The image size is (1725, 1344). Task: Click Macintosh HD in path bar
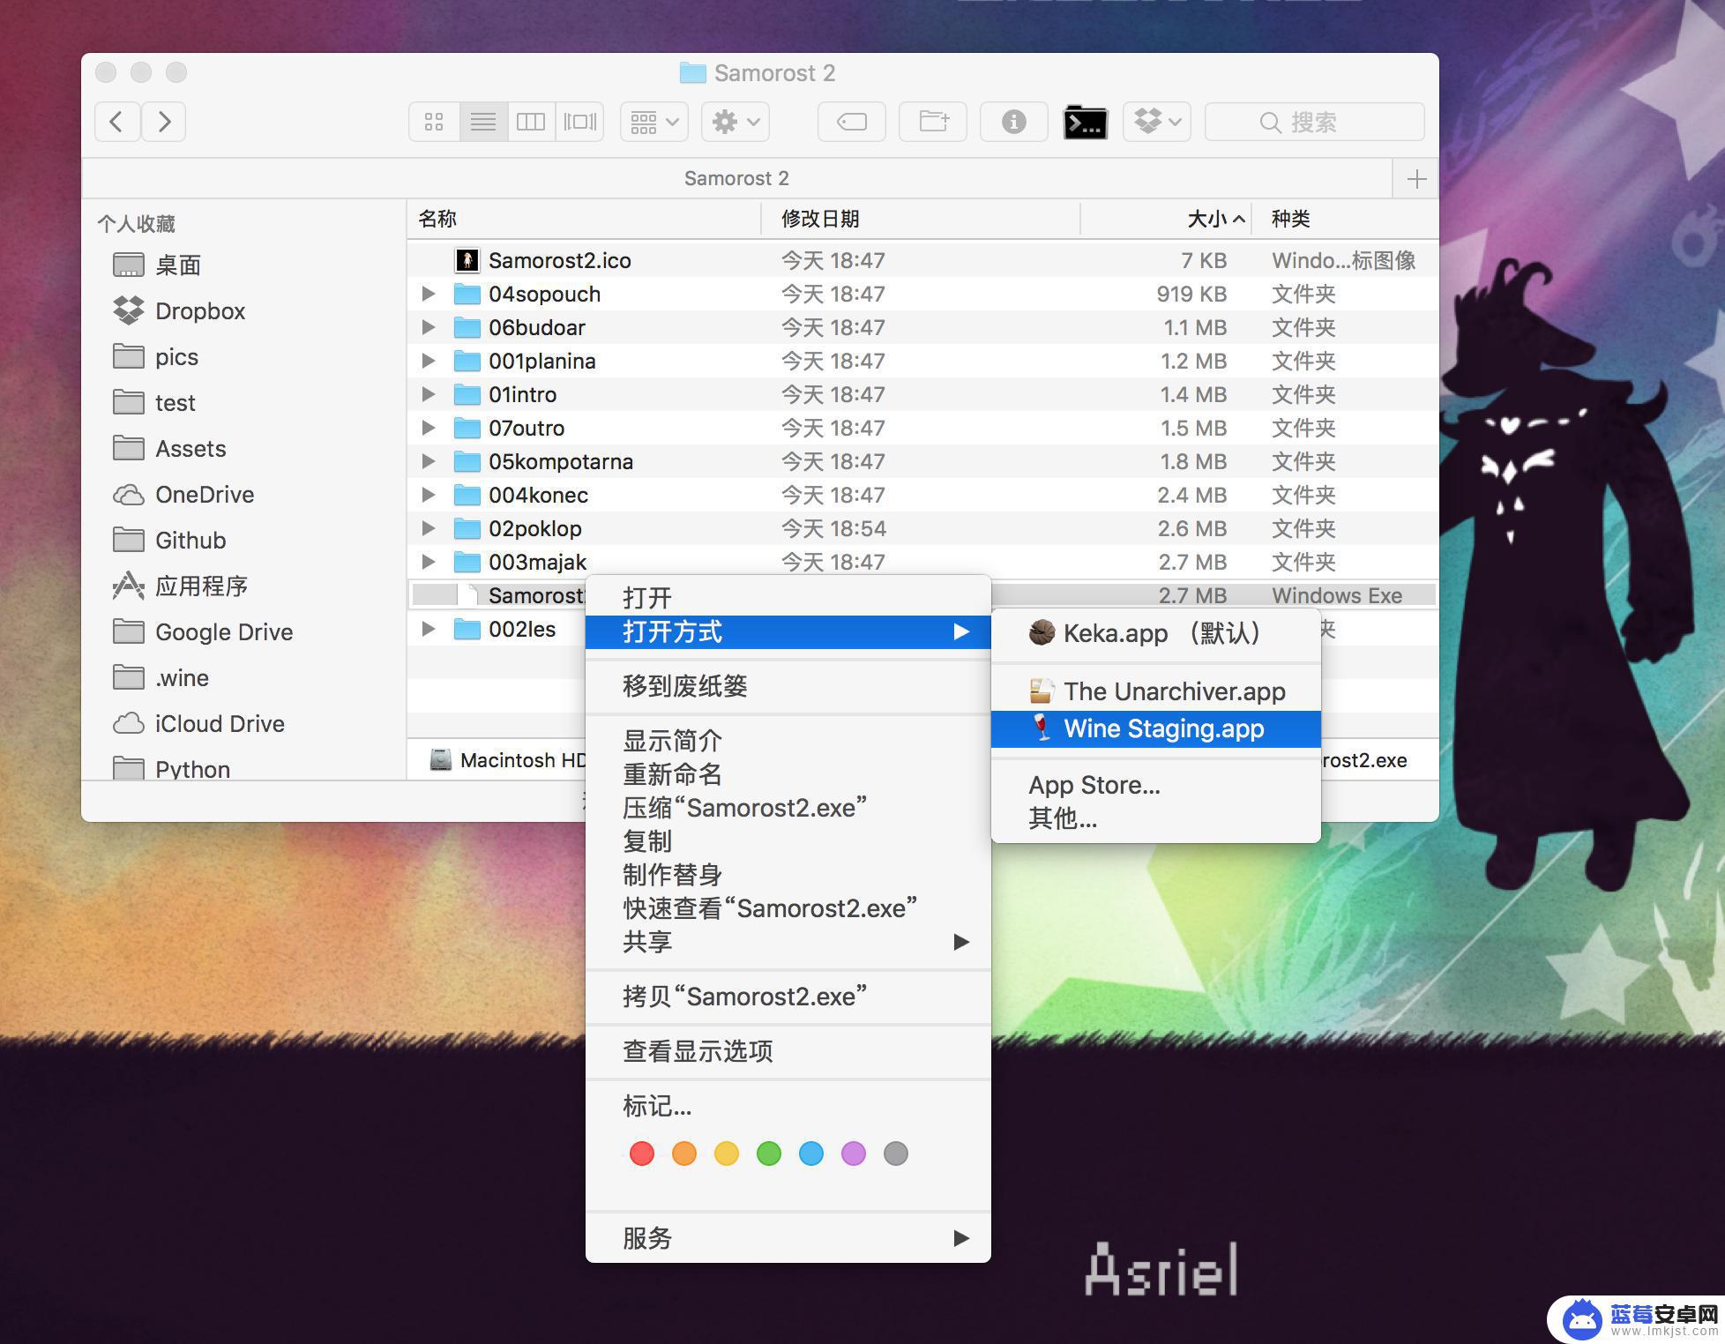point(507,760)
